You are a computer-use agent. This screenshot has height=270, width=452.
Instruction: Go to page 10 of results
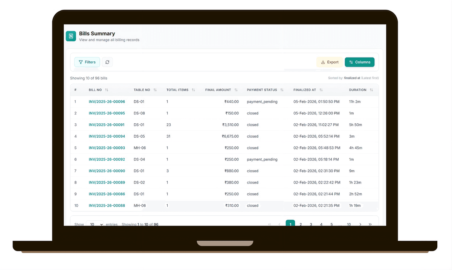(349, 224)
